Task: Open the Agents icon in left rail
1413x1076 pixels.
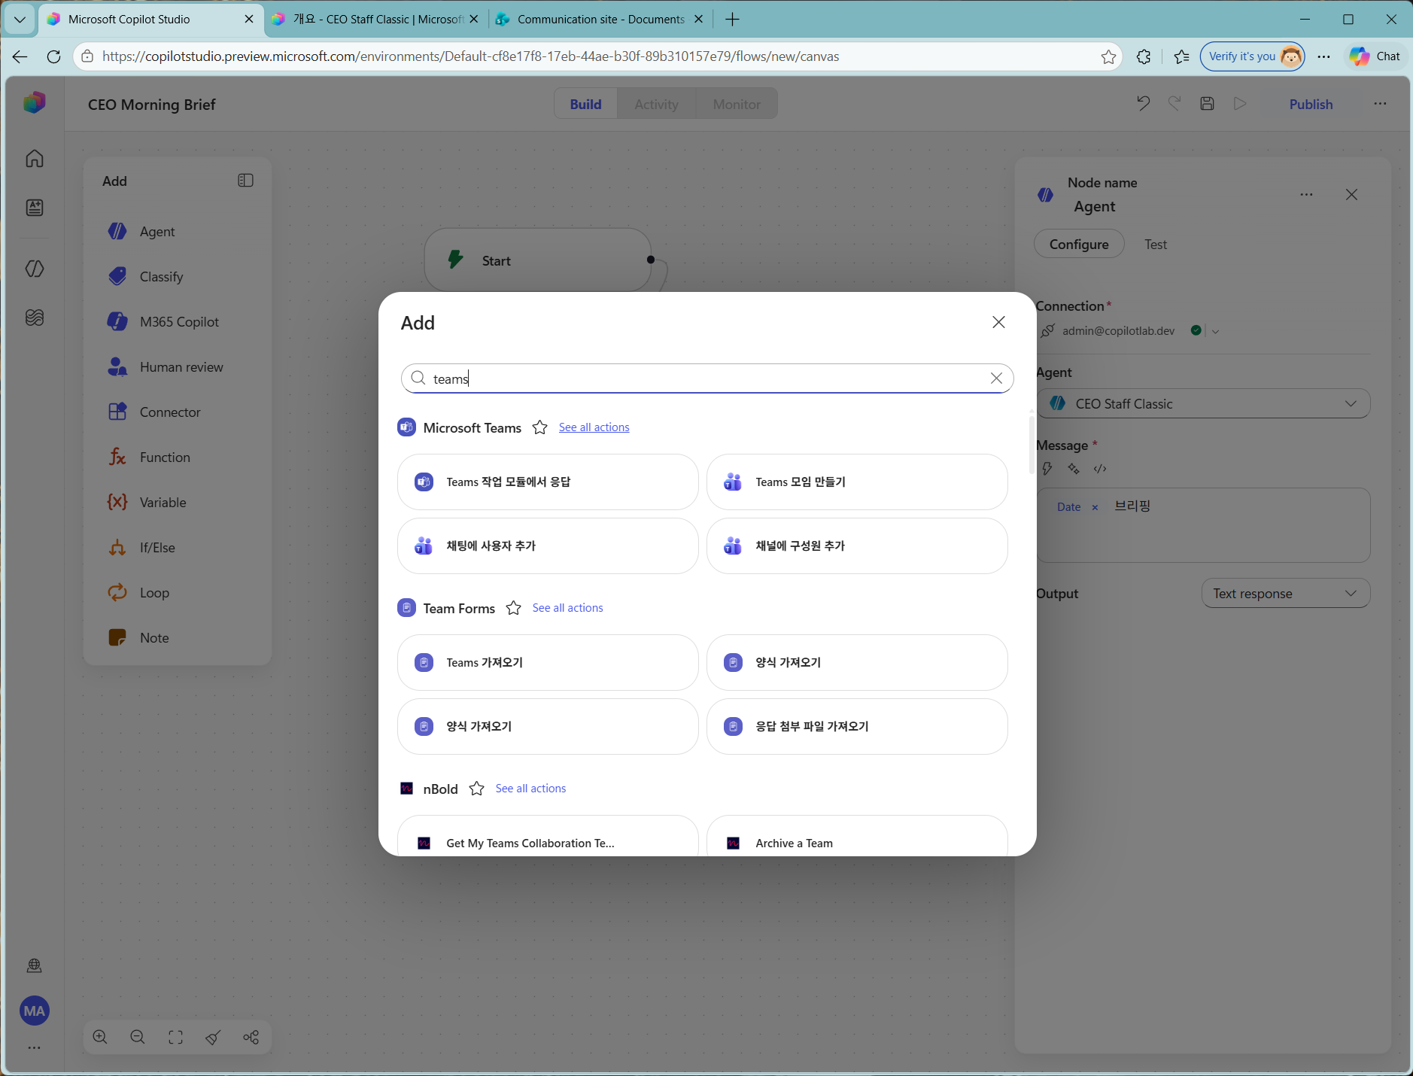Action: (x=35, y=208)
